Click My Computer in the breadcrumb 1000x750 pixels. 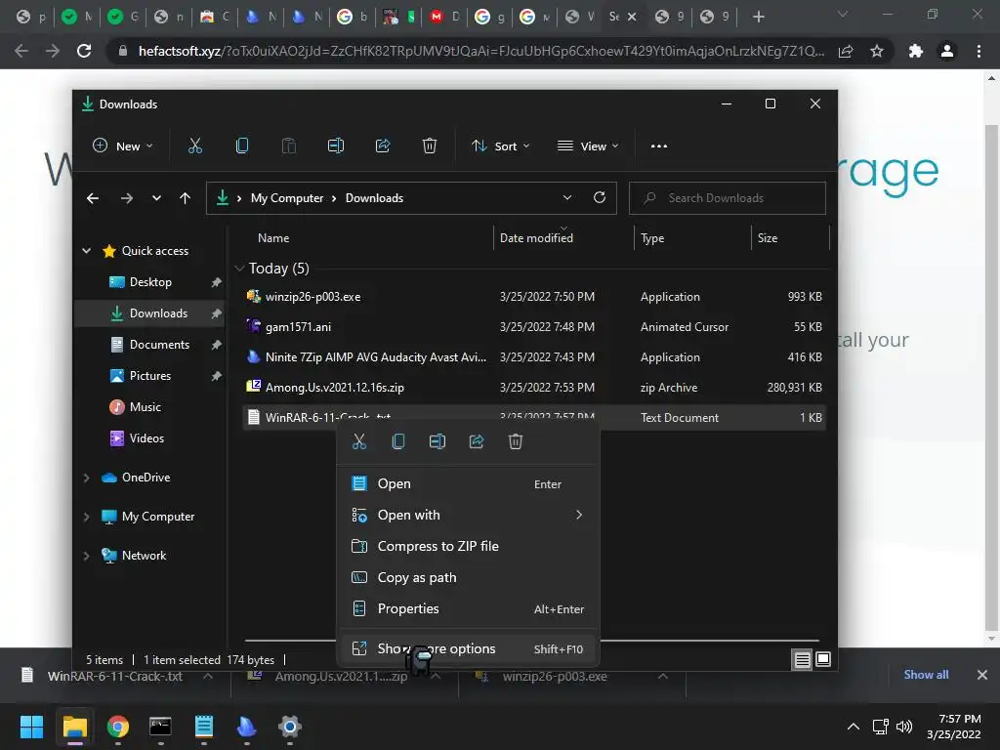coord(287,197)
